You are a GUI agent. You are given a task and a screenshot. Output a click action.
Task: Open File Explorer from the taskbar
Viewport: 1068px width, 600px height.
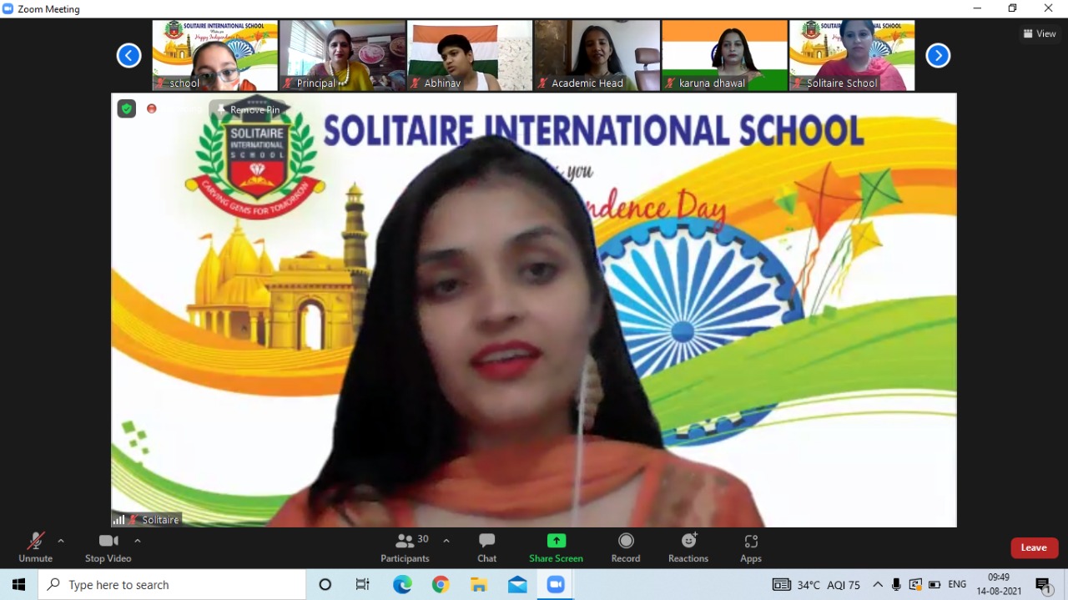[479, 585]
